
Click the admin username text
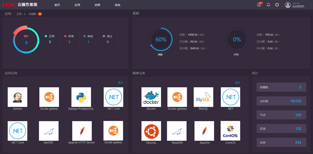pos(296,3)
